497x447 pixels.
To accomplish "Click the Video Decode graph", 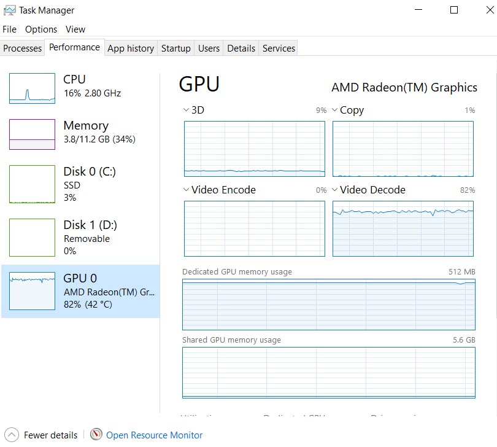I will pyautogui.click(x=403, y=228).
